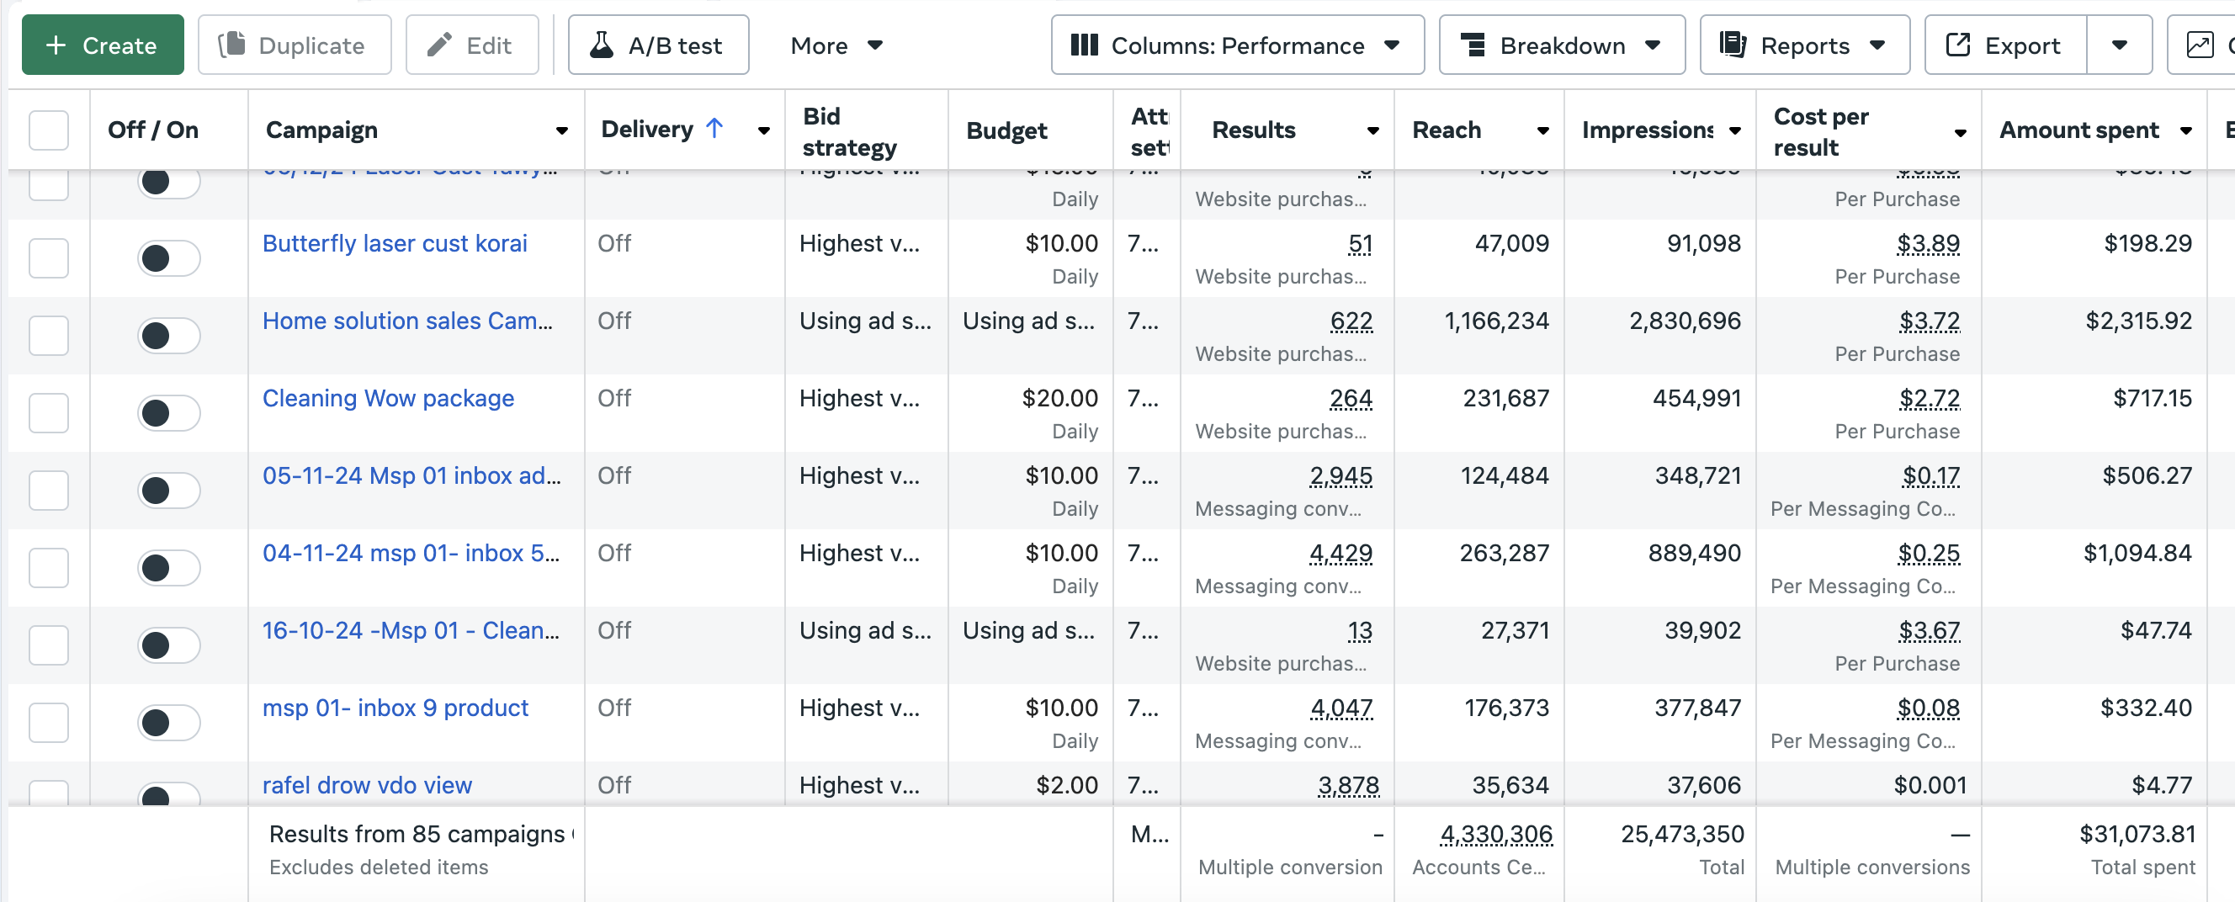Click the Duplicate copy icon
The width and height of the screenshot is (2235, 902).
click(x=231, y=45)
